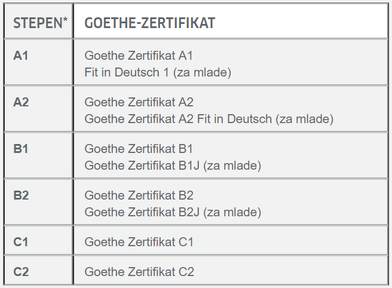This screenshot has width=392, height=288.
Task: Click Goethe Zertifikat B2J (za mlade)
Action: tap(173, 212)
